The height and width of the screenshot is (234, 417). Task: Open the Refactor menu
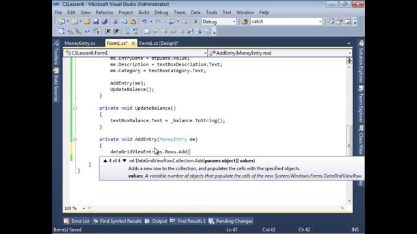(104, 12)
